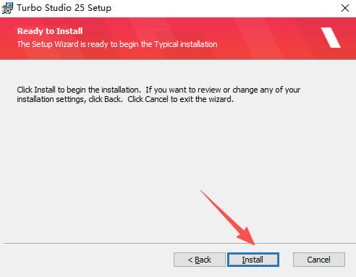Click the Setup Wizard ready subtitle text
356x277 pixels.
coord(117,44)
